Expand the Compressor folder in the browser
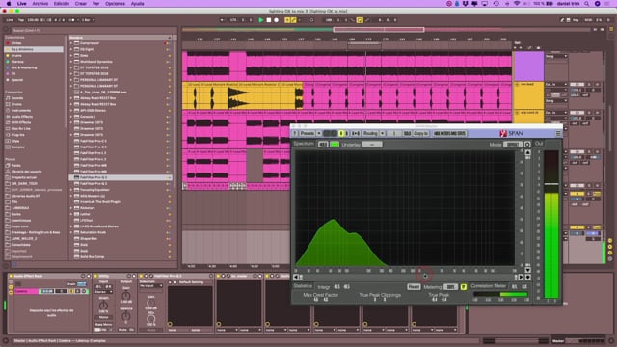The width and height of the screenshot is (617, 347). pos(71,43)
